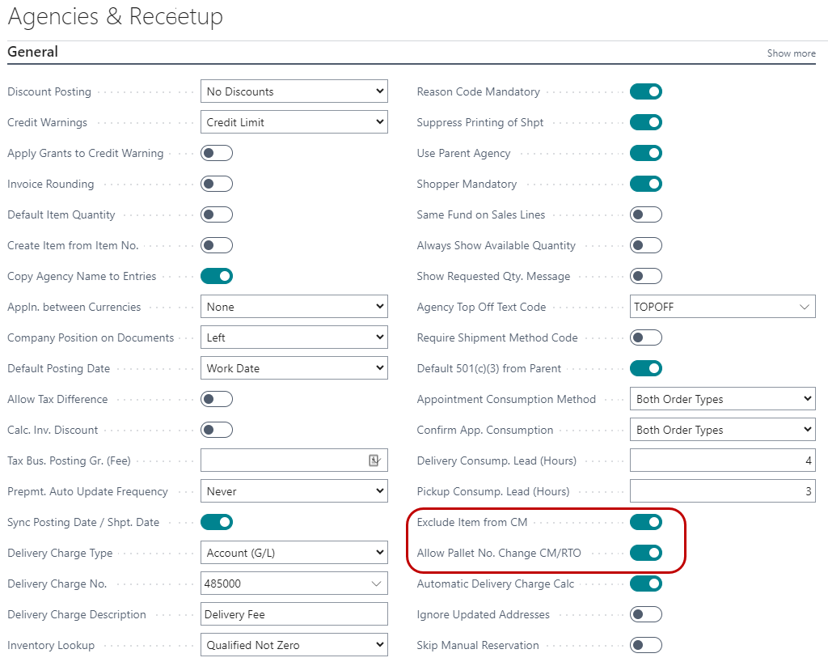
Task: Disable Allow Pallet No. Change CM/RTO
Action: 645,553
